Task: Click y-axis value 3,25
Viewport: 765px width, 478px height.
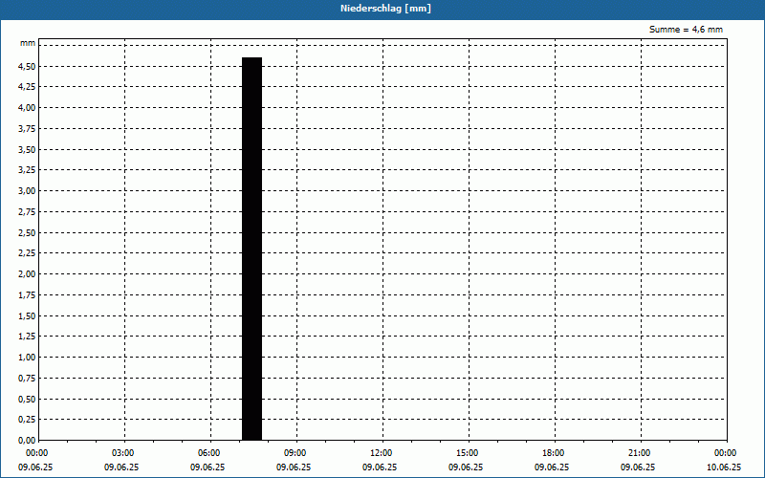Action: tap(27, 170)
